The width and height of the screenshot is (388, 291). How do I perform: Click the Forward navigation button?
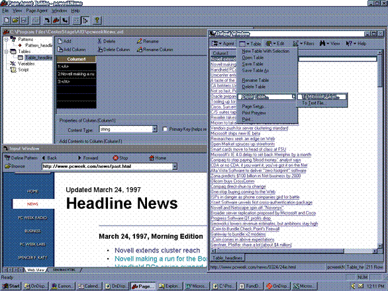[x=88, y=158]
